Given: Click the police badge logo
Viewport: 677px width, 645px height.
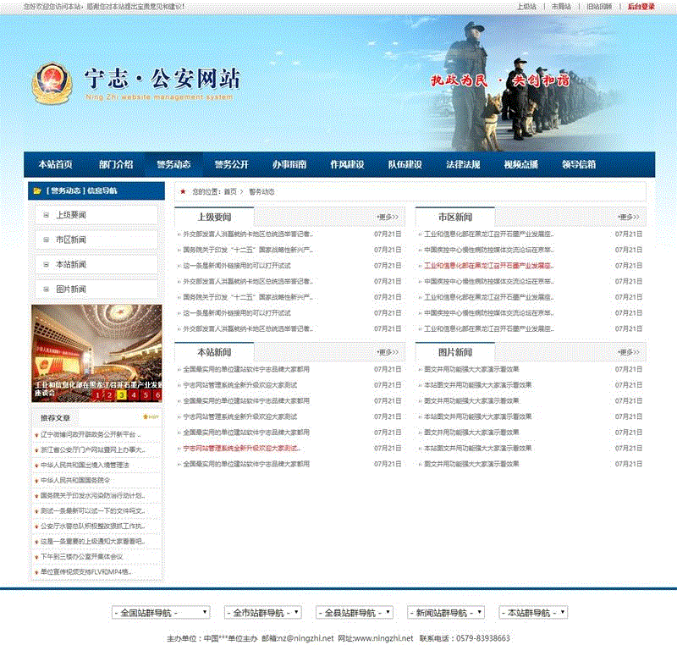Looking at the screenshot, I should pyautogui.click(x=52, y=83).
